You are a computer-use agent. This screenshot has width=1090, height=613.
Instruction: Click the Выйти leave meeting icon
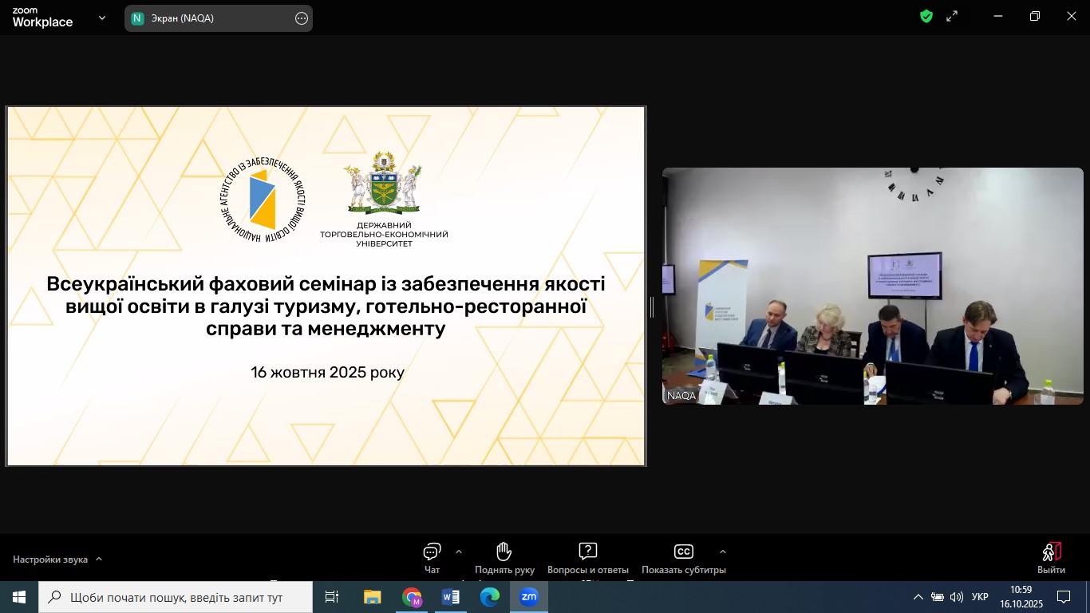pos(1051,552)
